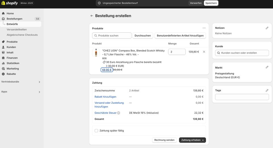
Task: Click the Menge quantity field
Action: pyautogui.click(x=177, y=52)
